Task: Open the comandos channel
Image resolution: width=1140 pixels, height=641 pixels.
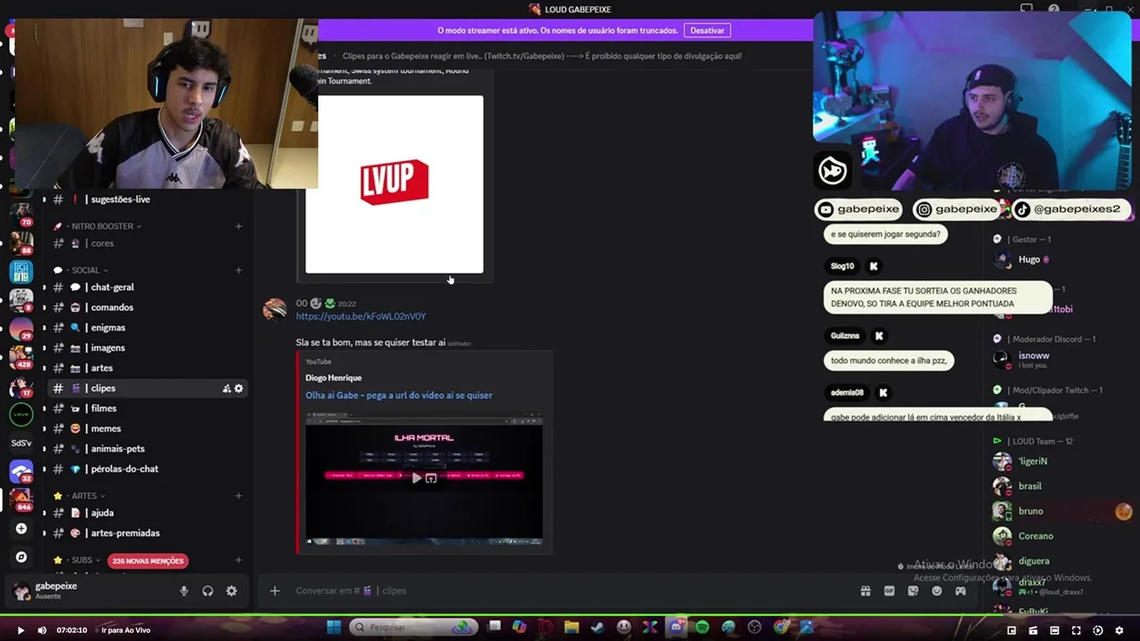Action: 147,307
